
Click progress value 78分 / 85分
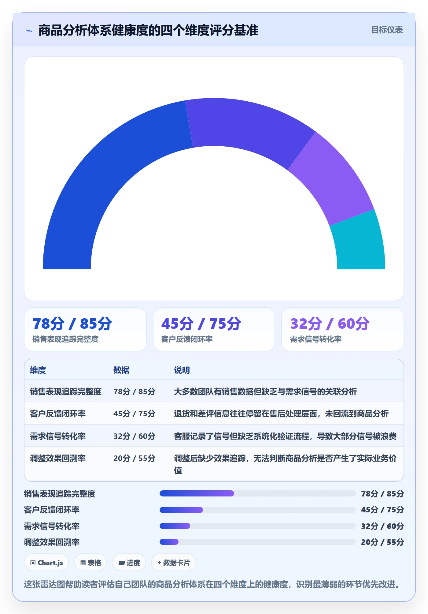coord(382,494)
